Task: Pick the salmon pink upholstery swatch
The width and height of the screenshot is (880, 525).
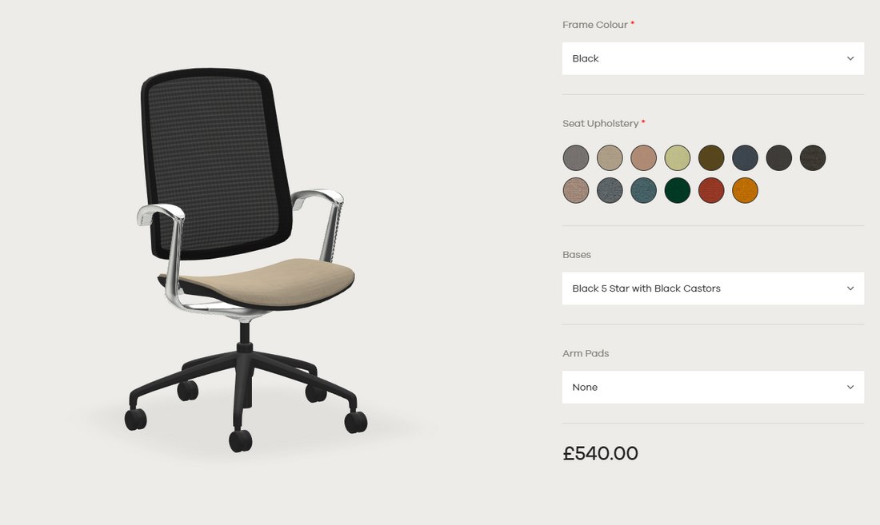Action: click(644, 157)
